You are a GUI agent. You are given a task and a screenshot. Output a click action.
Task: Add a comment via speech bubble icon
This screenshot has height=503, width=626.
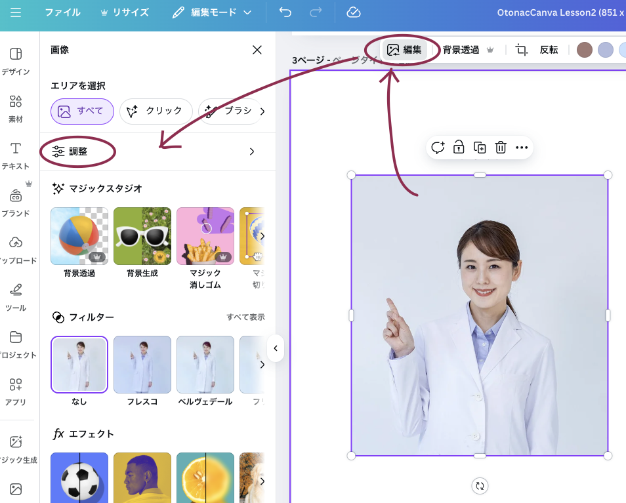coord(438,148)
